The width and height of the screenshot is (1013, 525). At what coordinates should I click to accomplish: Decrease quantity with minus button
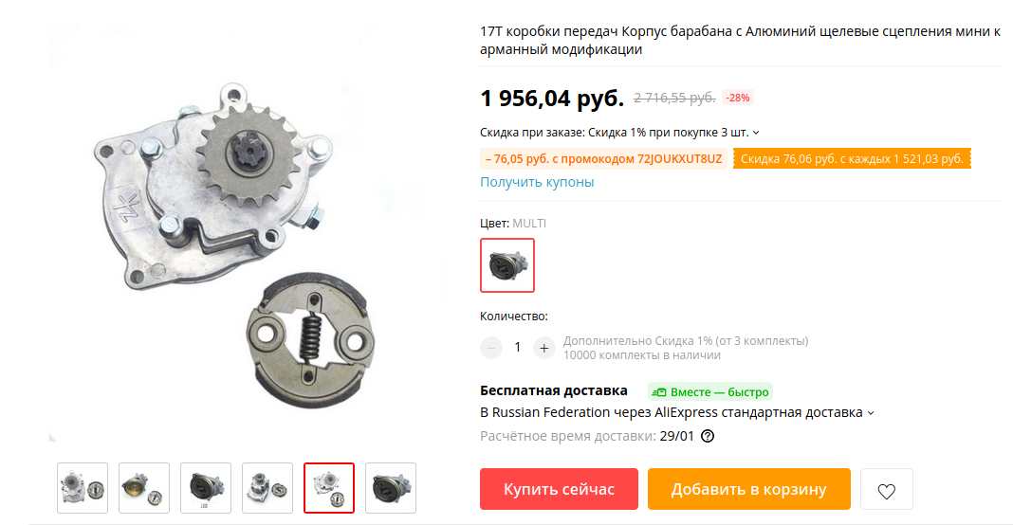coord(491,348)
